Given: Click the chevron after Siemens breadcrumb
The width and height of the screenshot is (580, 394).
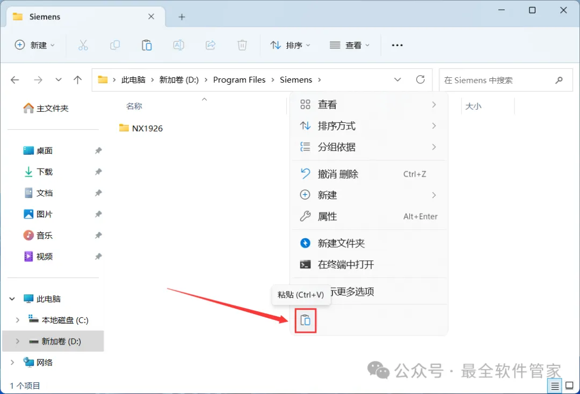Looking at the screenshot, I should point(320,80).
